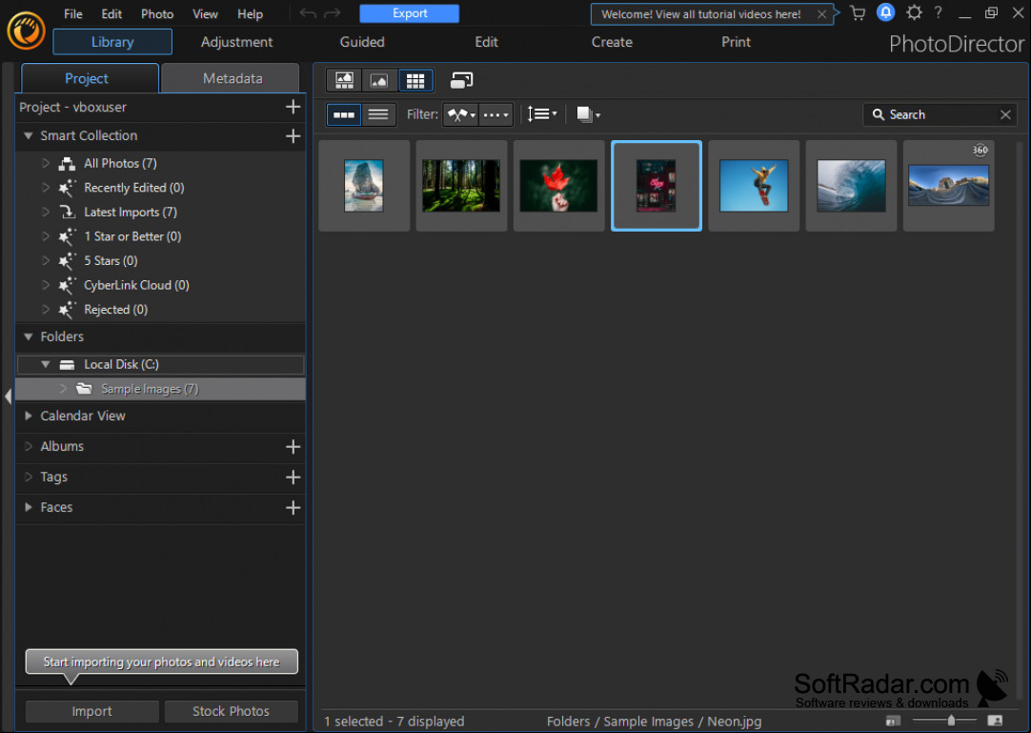The image size is (1031, 733).
Task: Close the tutorial videos welcome banner
Action: coord(821,13)
